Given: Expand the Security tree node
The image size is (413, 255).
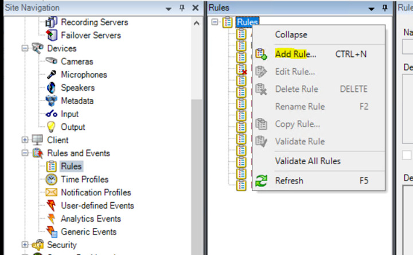Looking at the screenshot, I should (x=25, y=245).
